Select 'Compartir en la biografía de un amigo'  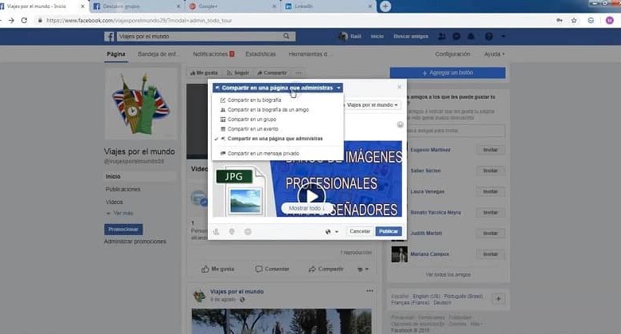tap(268, 109)
